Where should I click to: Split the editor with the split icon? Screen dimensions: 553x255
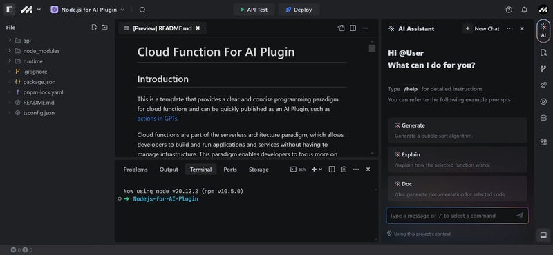pos(353,28)
